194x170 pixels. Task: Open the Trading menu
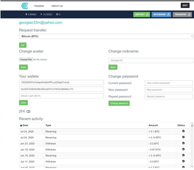39,6
